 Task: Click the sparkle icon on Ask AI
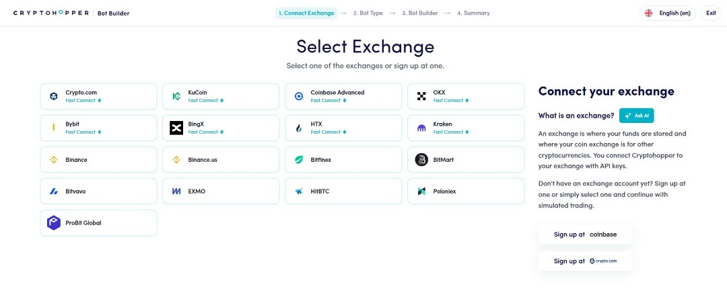click(x=628, y=116)
